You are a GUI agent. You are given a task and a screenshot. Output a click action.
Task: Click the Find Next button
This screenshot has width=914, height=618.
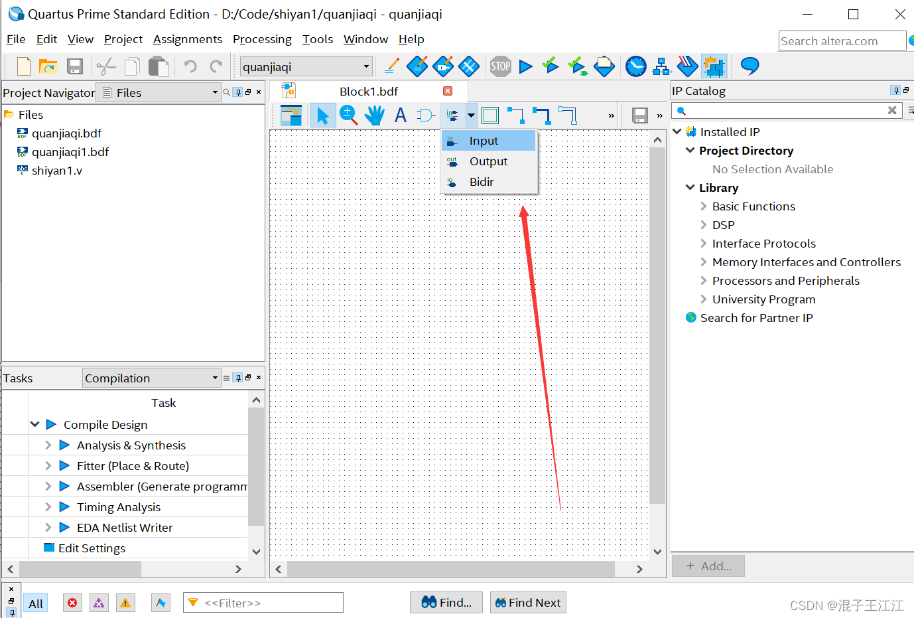(528, 603)
